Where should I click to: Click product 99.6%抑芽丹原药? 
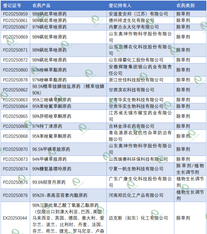coord(49,182)
